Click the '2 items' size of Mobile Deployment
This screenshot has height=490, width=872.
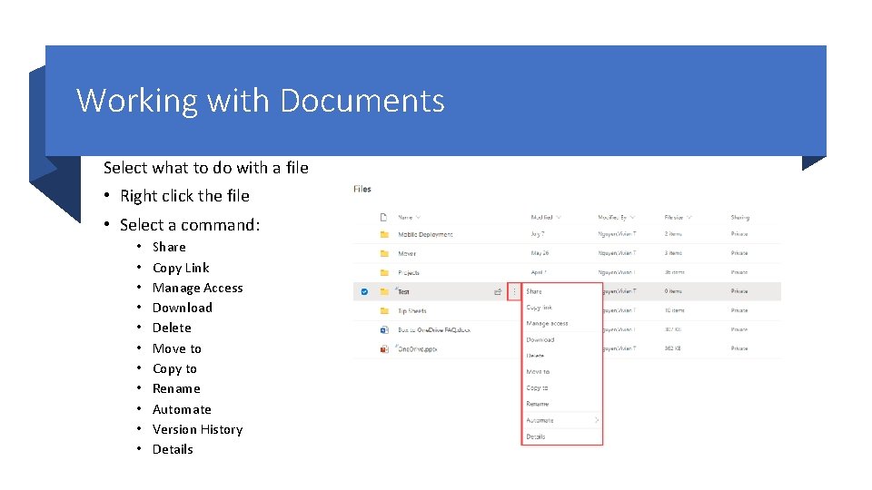point(673,234)
